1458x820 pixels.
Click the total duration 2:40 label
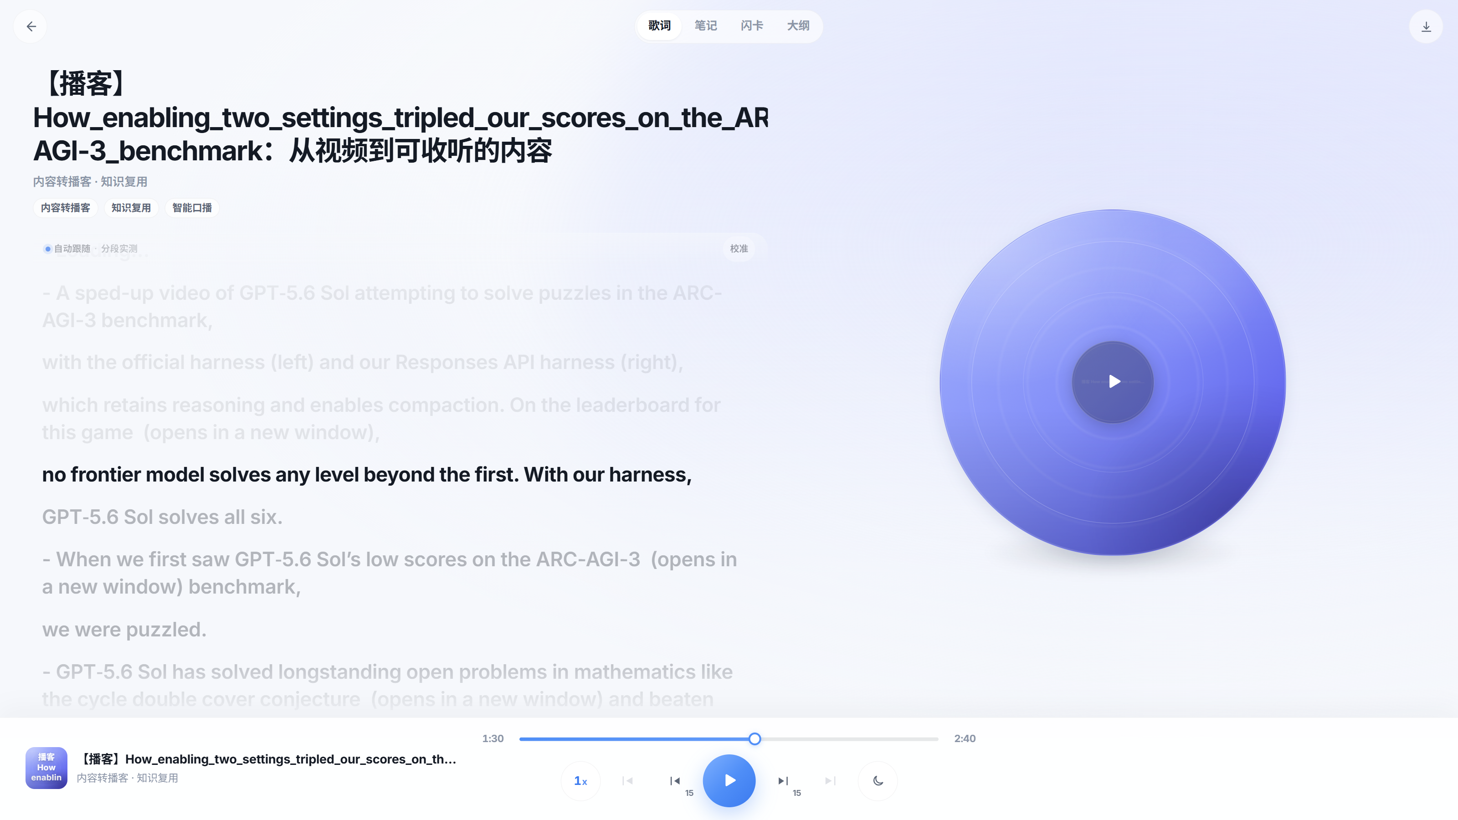pyautogui.click(x=965, y=738)
